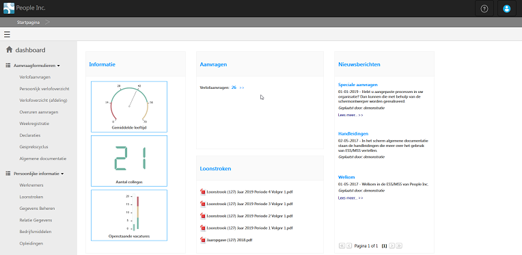Open Loonstrook Jaar 2019 Periode 3 file name

pyautogui.click(x=249, y=204)
